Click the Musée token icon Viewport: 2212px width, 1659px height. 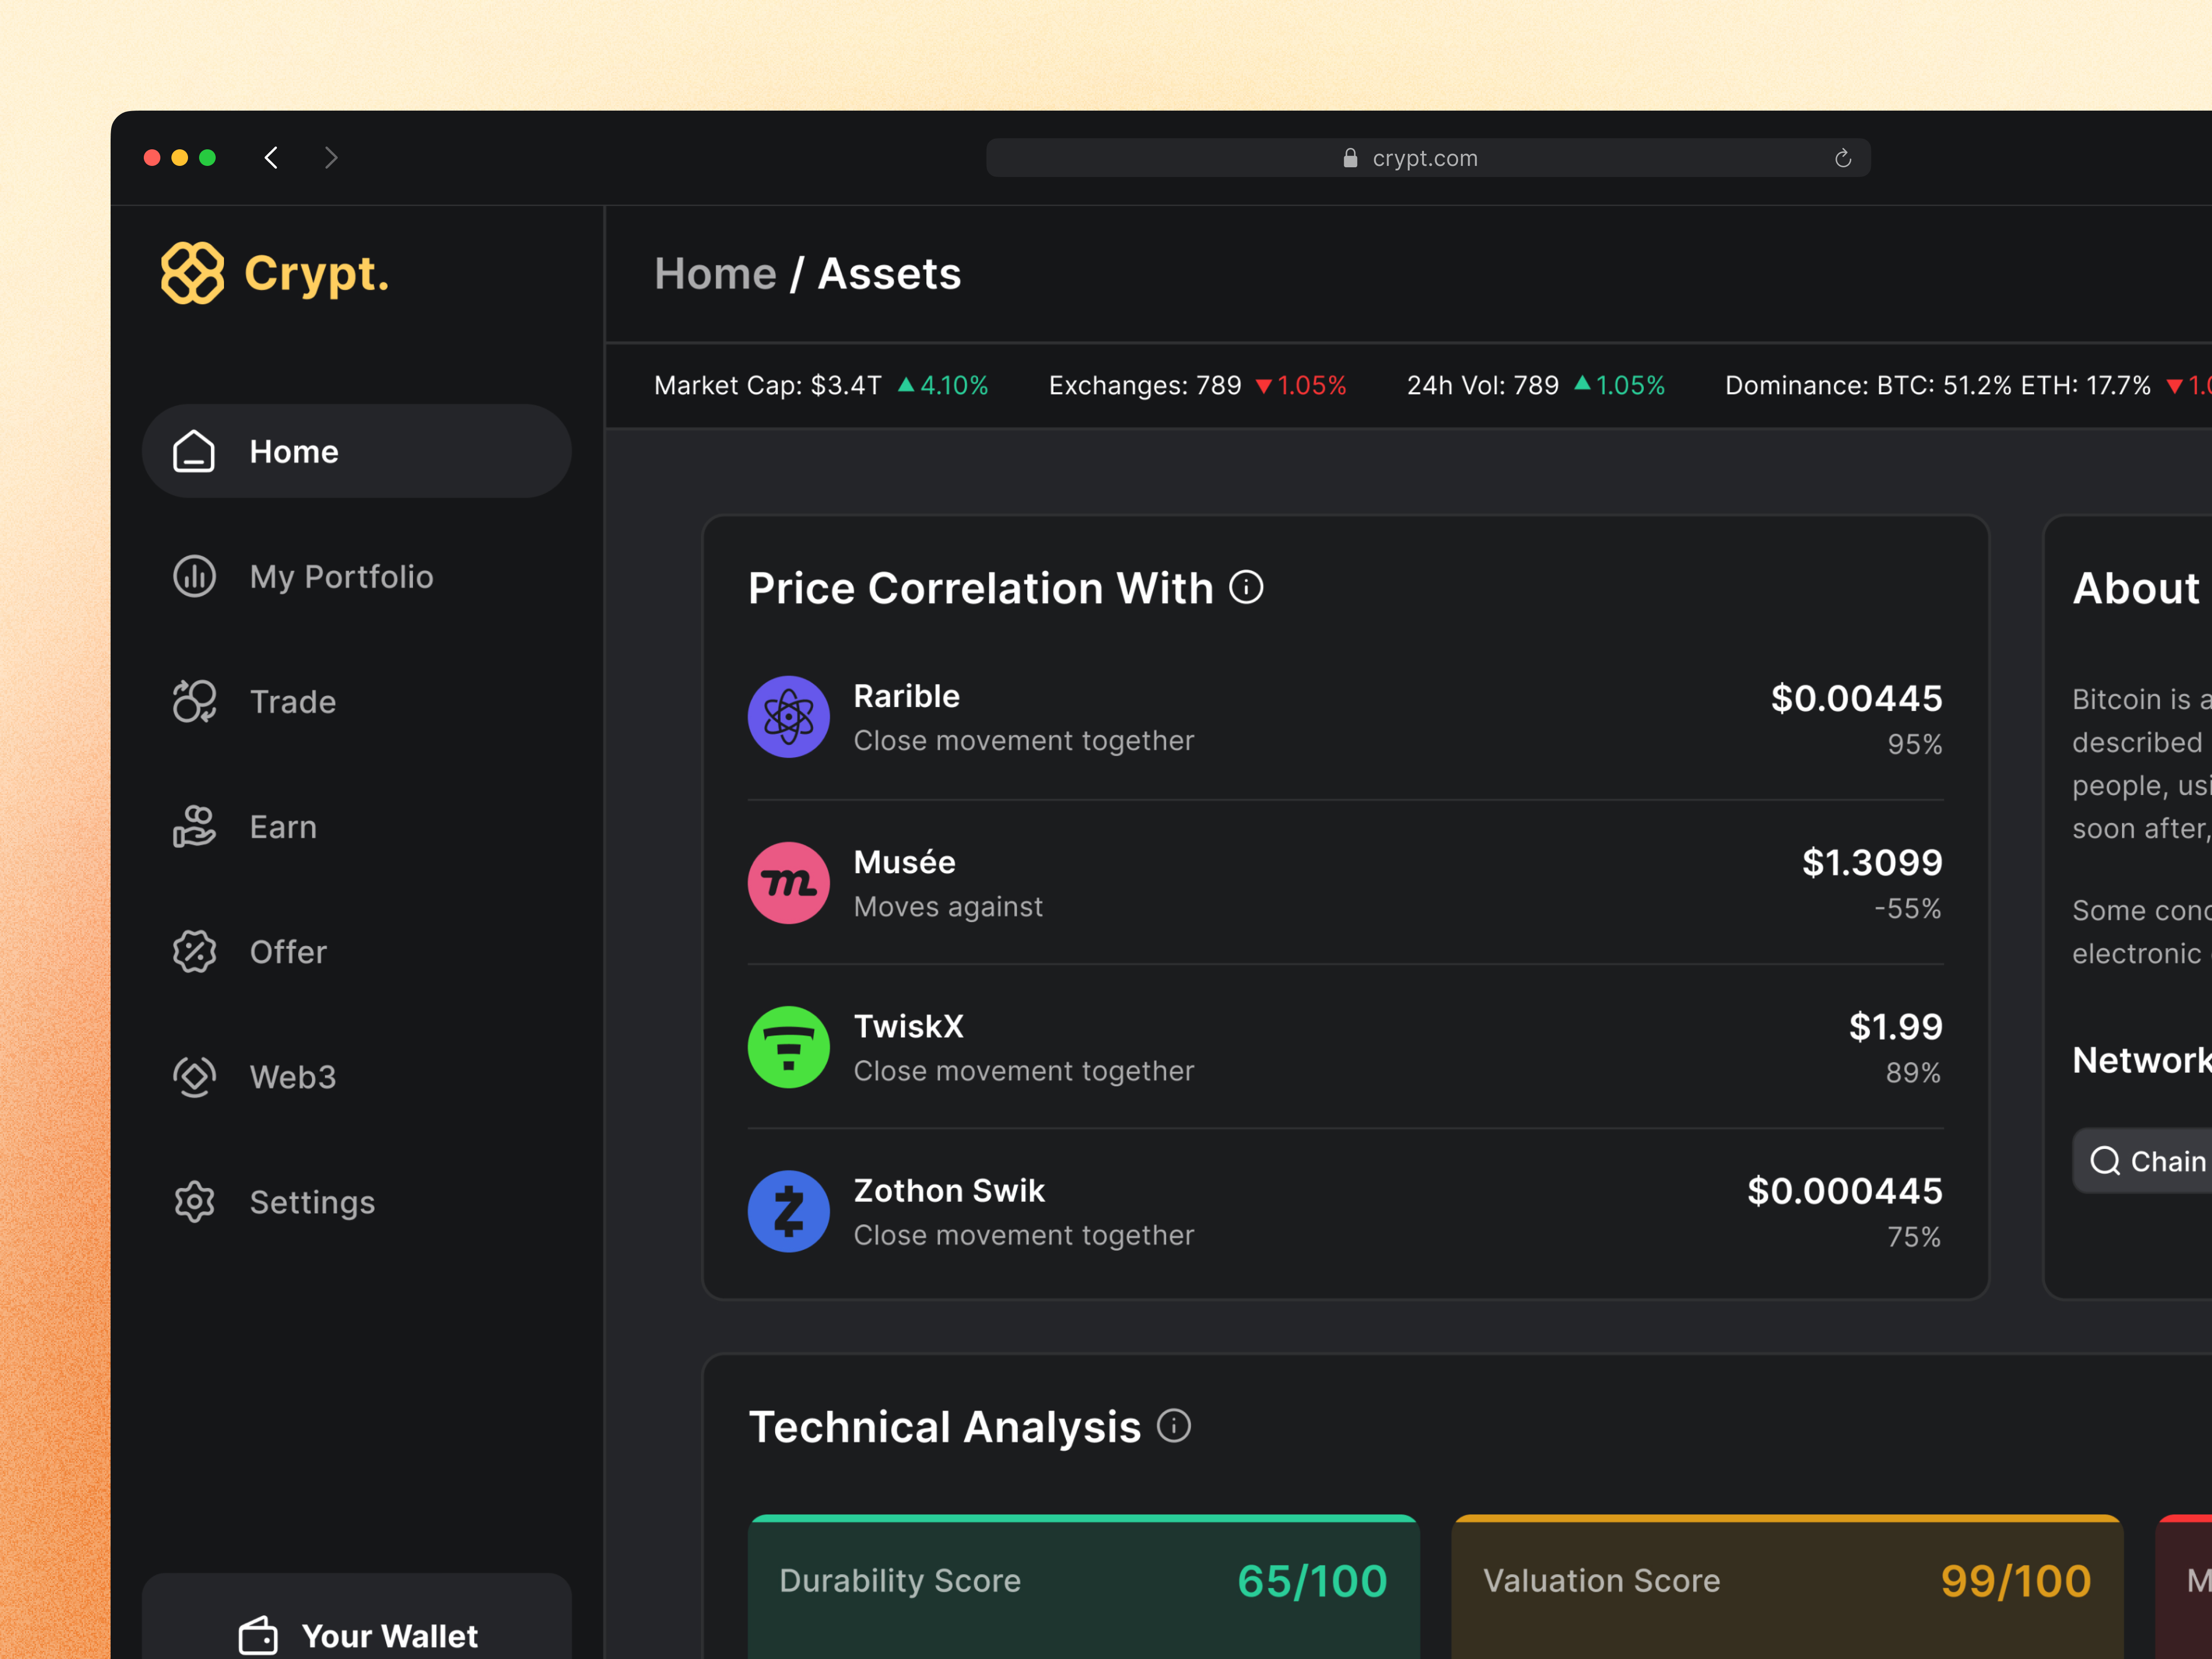[789, 882]
